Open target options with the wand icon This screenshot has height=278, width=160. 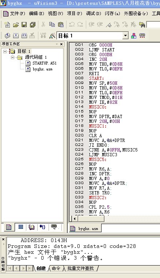tap(52, 36)
